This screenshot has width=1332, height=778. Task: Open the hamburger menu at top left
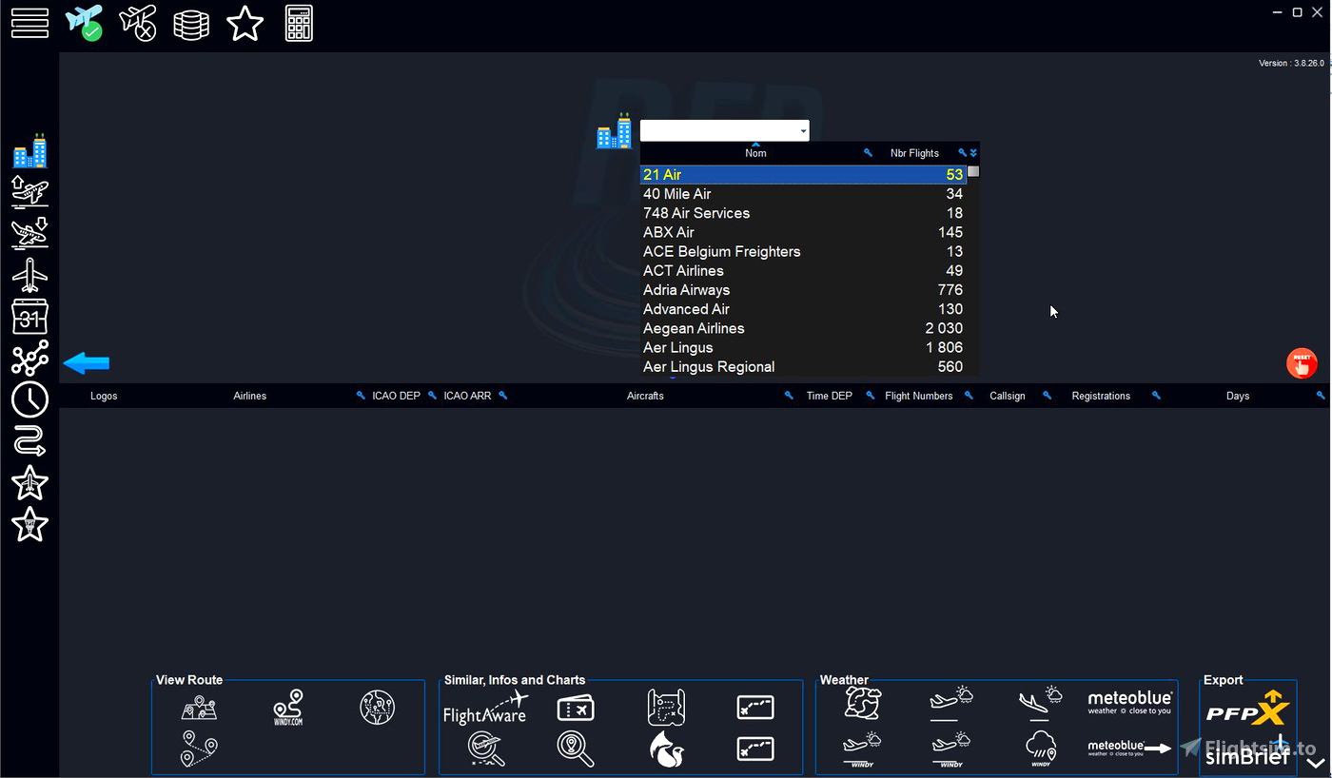(29, 23)
